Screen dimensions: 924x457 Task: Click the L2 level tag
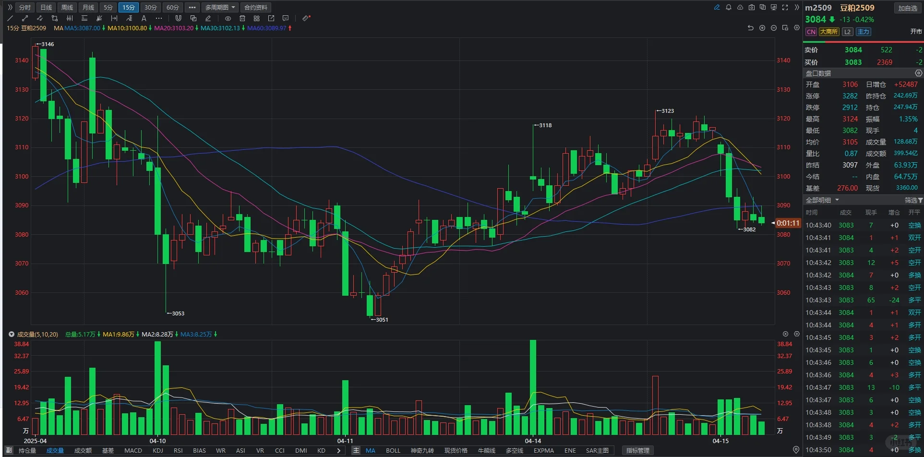847,32
